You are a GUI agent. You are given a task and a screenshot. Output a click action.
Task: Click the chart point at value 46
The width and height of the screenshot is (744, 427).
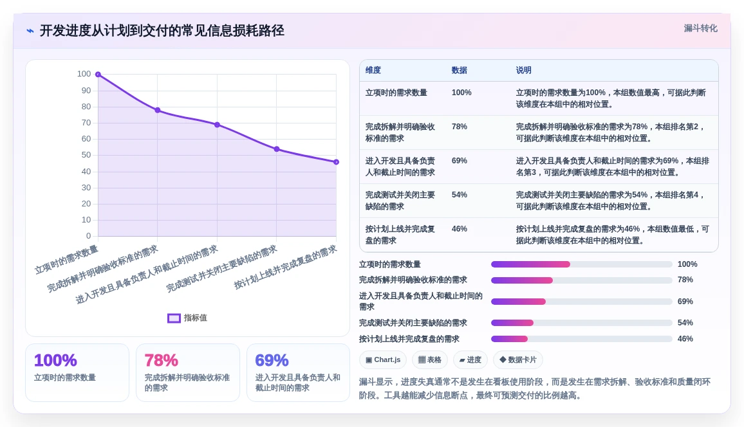coord(336,162)
